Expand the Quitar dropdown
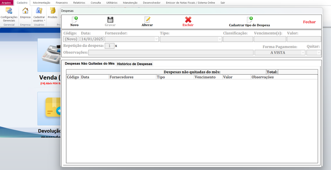 tap(318, 53)
